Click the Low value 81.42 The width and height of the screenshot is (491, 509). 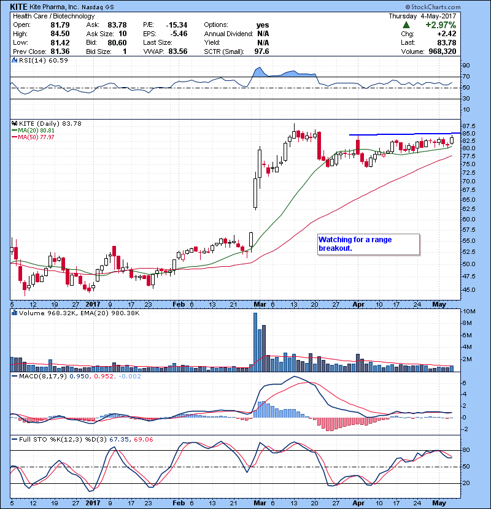[x=60, y=42]
